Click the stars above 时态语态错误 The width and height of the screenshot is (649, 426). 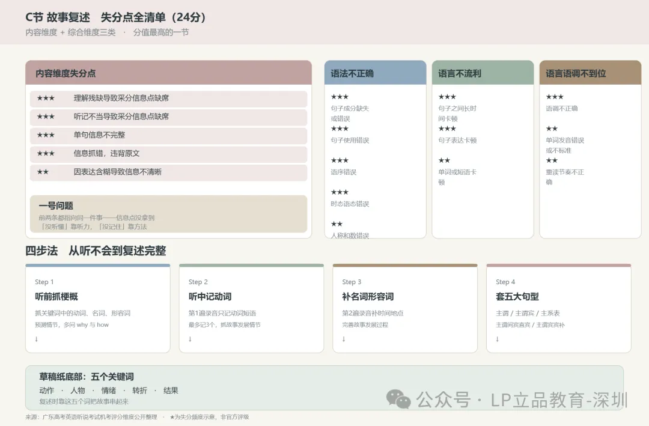pyautogui.click(x=340, y=192)
